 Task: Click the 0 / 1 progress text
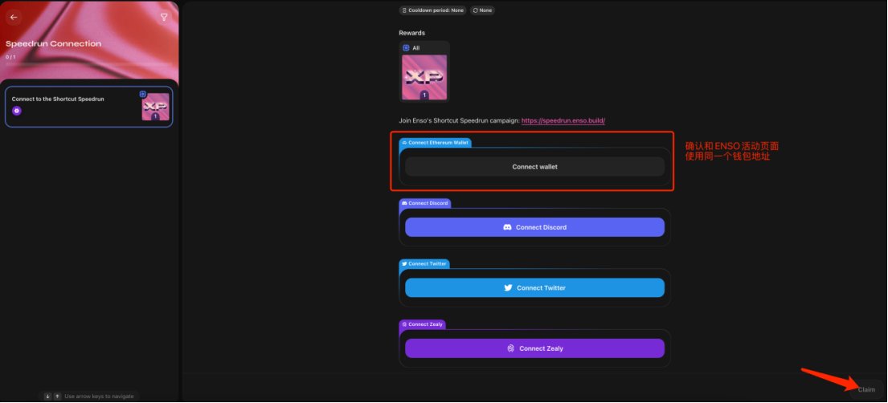10,57
